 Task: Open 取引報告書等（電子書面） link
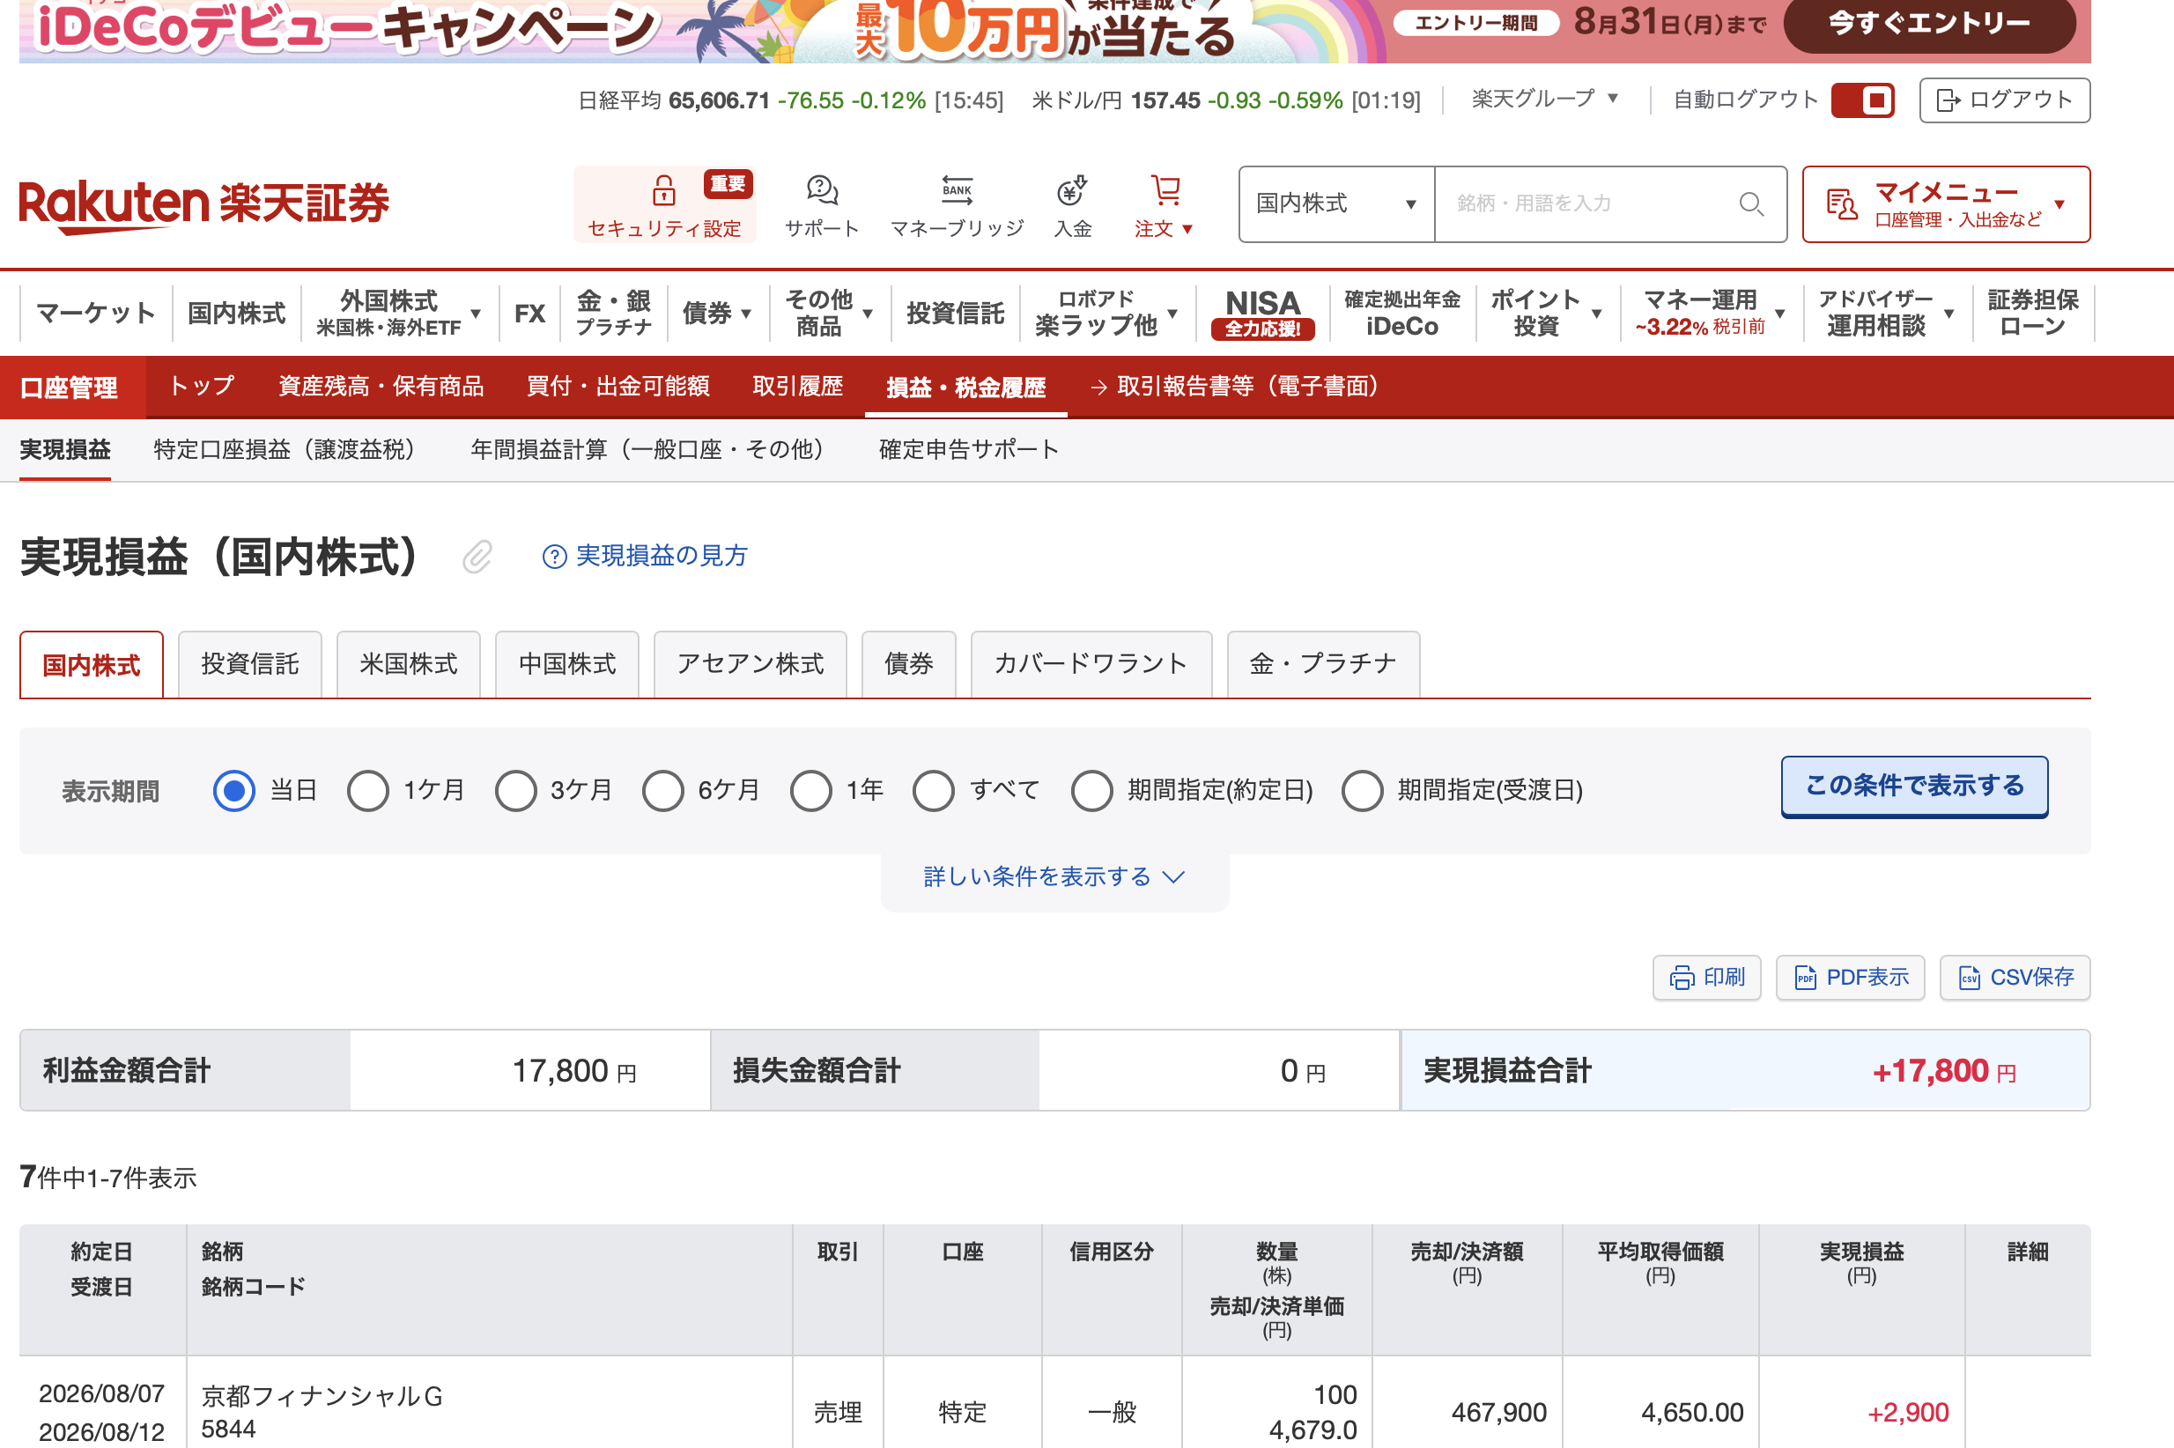(x=1236, y=386)
